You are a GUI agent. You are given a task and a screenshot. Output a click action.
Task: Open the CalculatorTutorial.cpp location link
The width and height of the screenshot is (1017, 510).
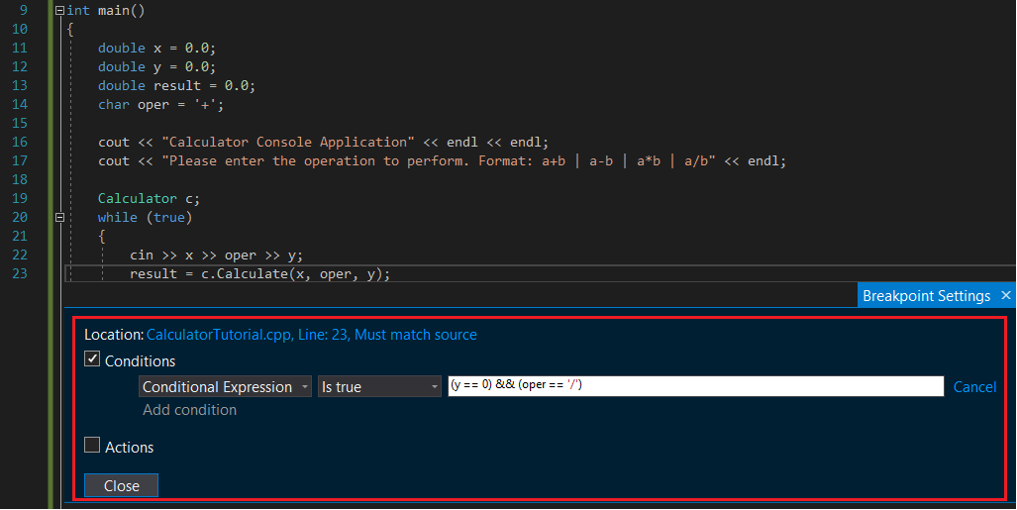coord(311,335)
